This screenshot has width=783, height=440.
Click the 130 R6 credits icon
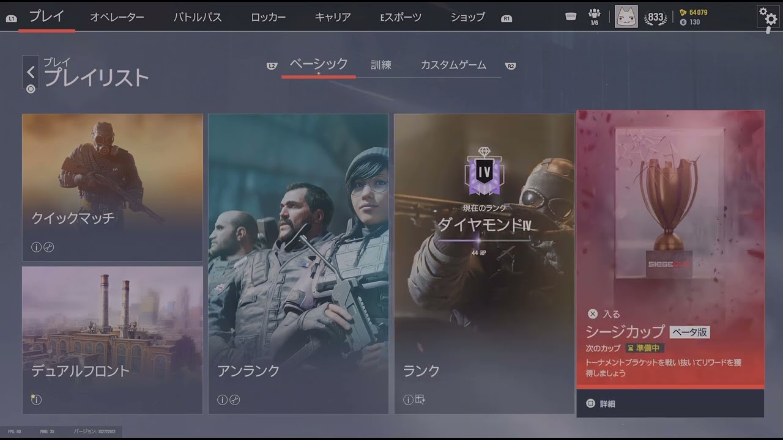point(683,22)
